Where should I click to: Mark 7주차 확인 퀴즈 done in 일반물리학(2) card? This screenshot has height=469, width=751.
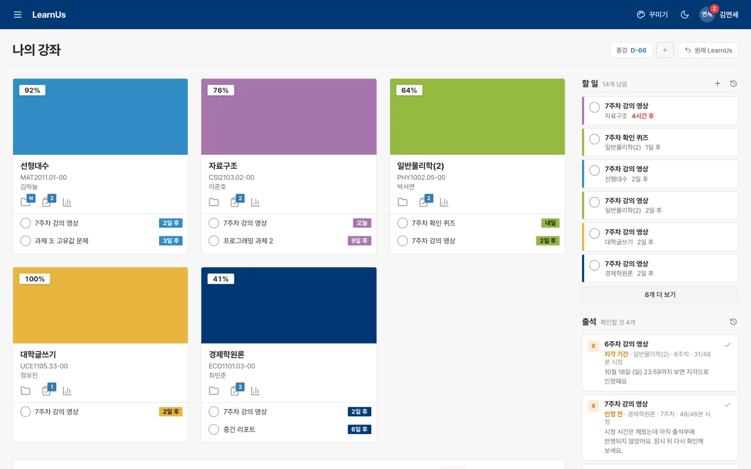point(403,223)
